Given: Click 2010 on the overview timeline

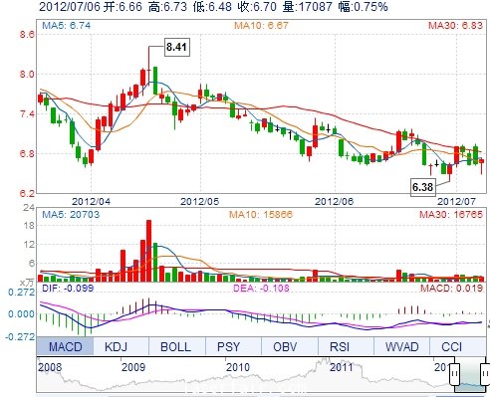Looking at the screenshot, I should click(238, 367).
